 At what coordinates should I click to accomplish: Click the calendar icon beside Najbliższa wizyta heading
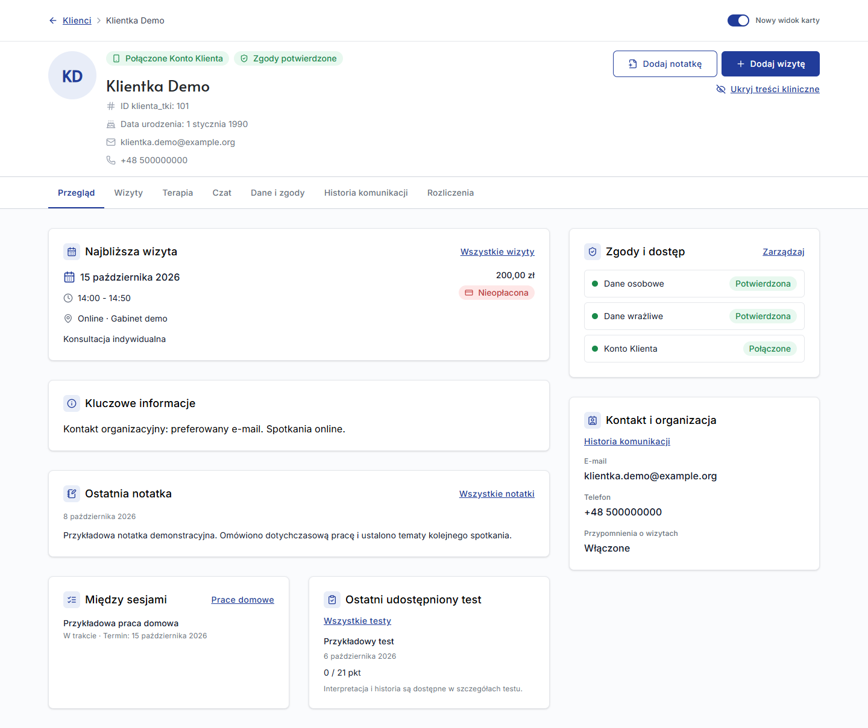click(x=72, y=252)
